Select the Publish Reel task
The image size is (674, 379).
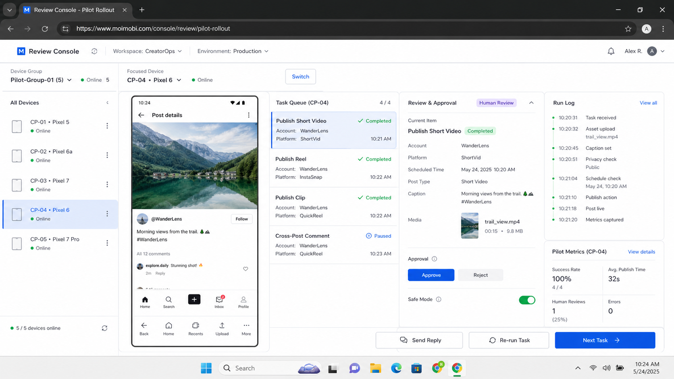tap(333, 168)
